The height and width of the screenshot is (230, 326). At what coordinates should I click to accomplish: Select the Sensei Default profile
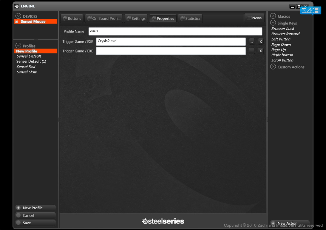[29, 56]
